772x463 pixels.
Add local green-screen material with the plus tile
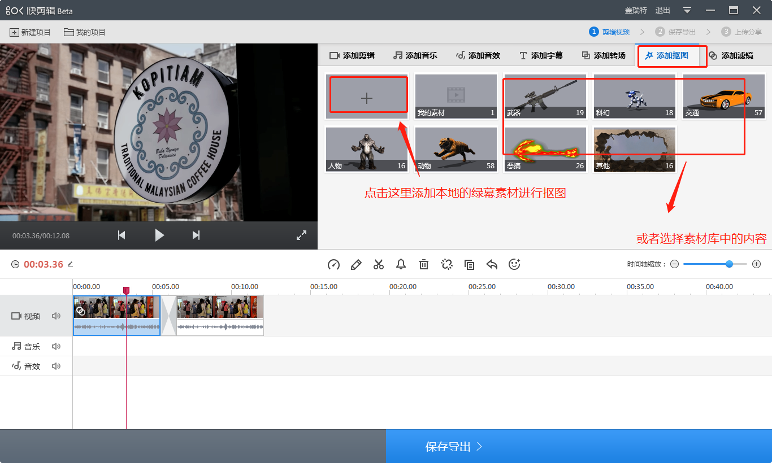(x=367, y=96)
